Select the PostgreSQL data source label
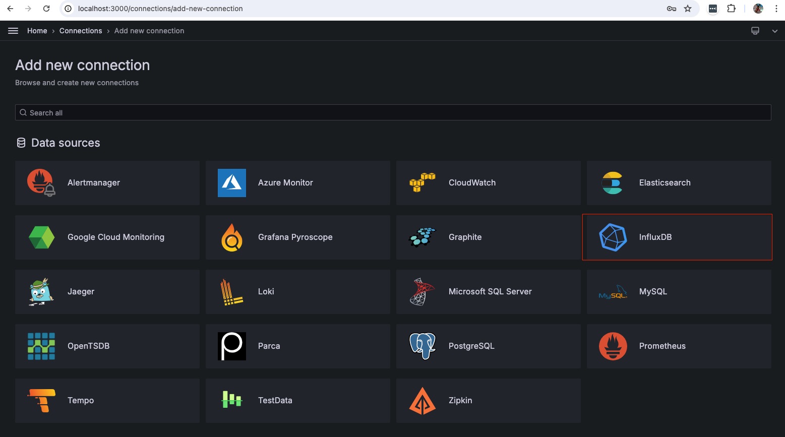This screenshot has height=437, width=785. click(x=471, y=346)
